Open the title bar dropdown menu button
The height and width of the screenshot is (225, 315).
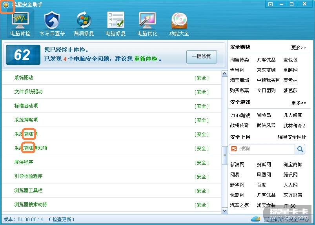click(271, 4)
